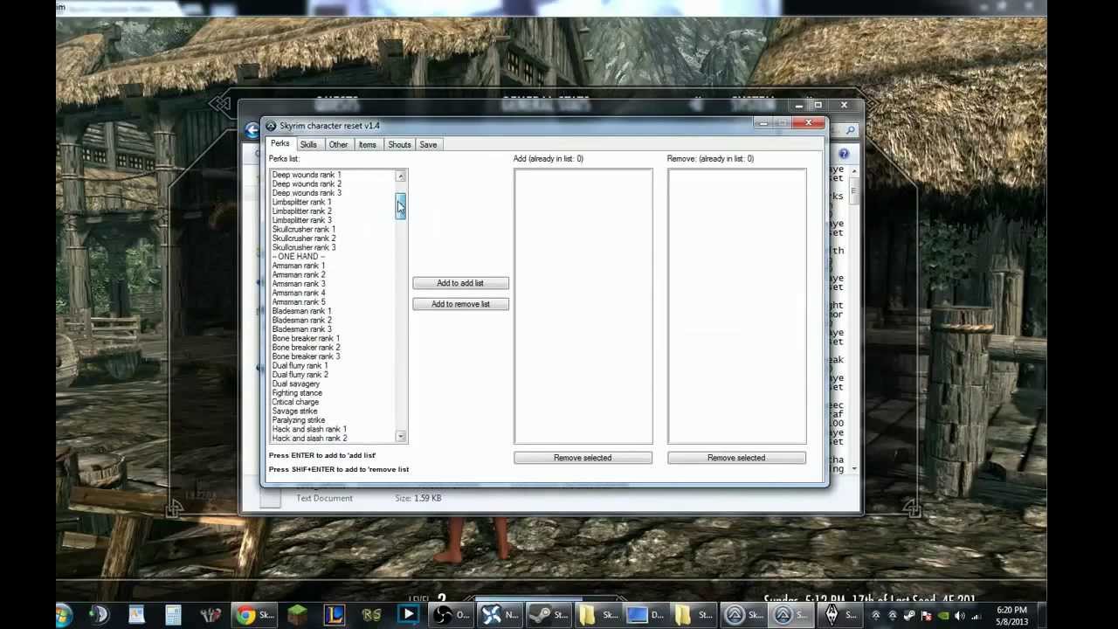Click the NVIDIA tray icon

click(943, 616)
